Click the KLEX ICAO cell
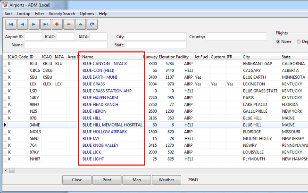This screenshot has height=193, width=308. tap(47, 84)
